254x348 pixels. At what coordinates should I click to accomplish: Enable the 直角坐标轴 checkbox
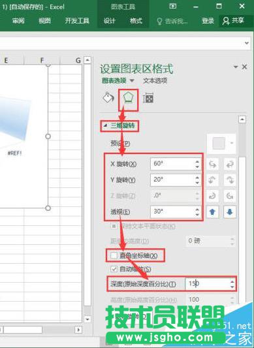[x=114, y=255]
